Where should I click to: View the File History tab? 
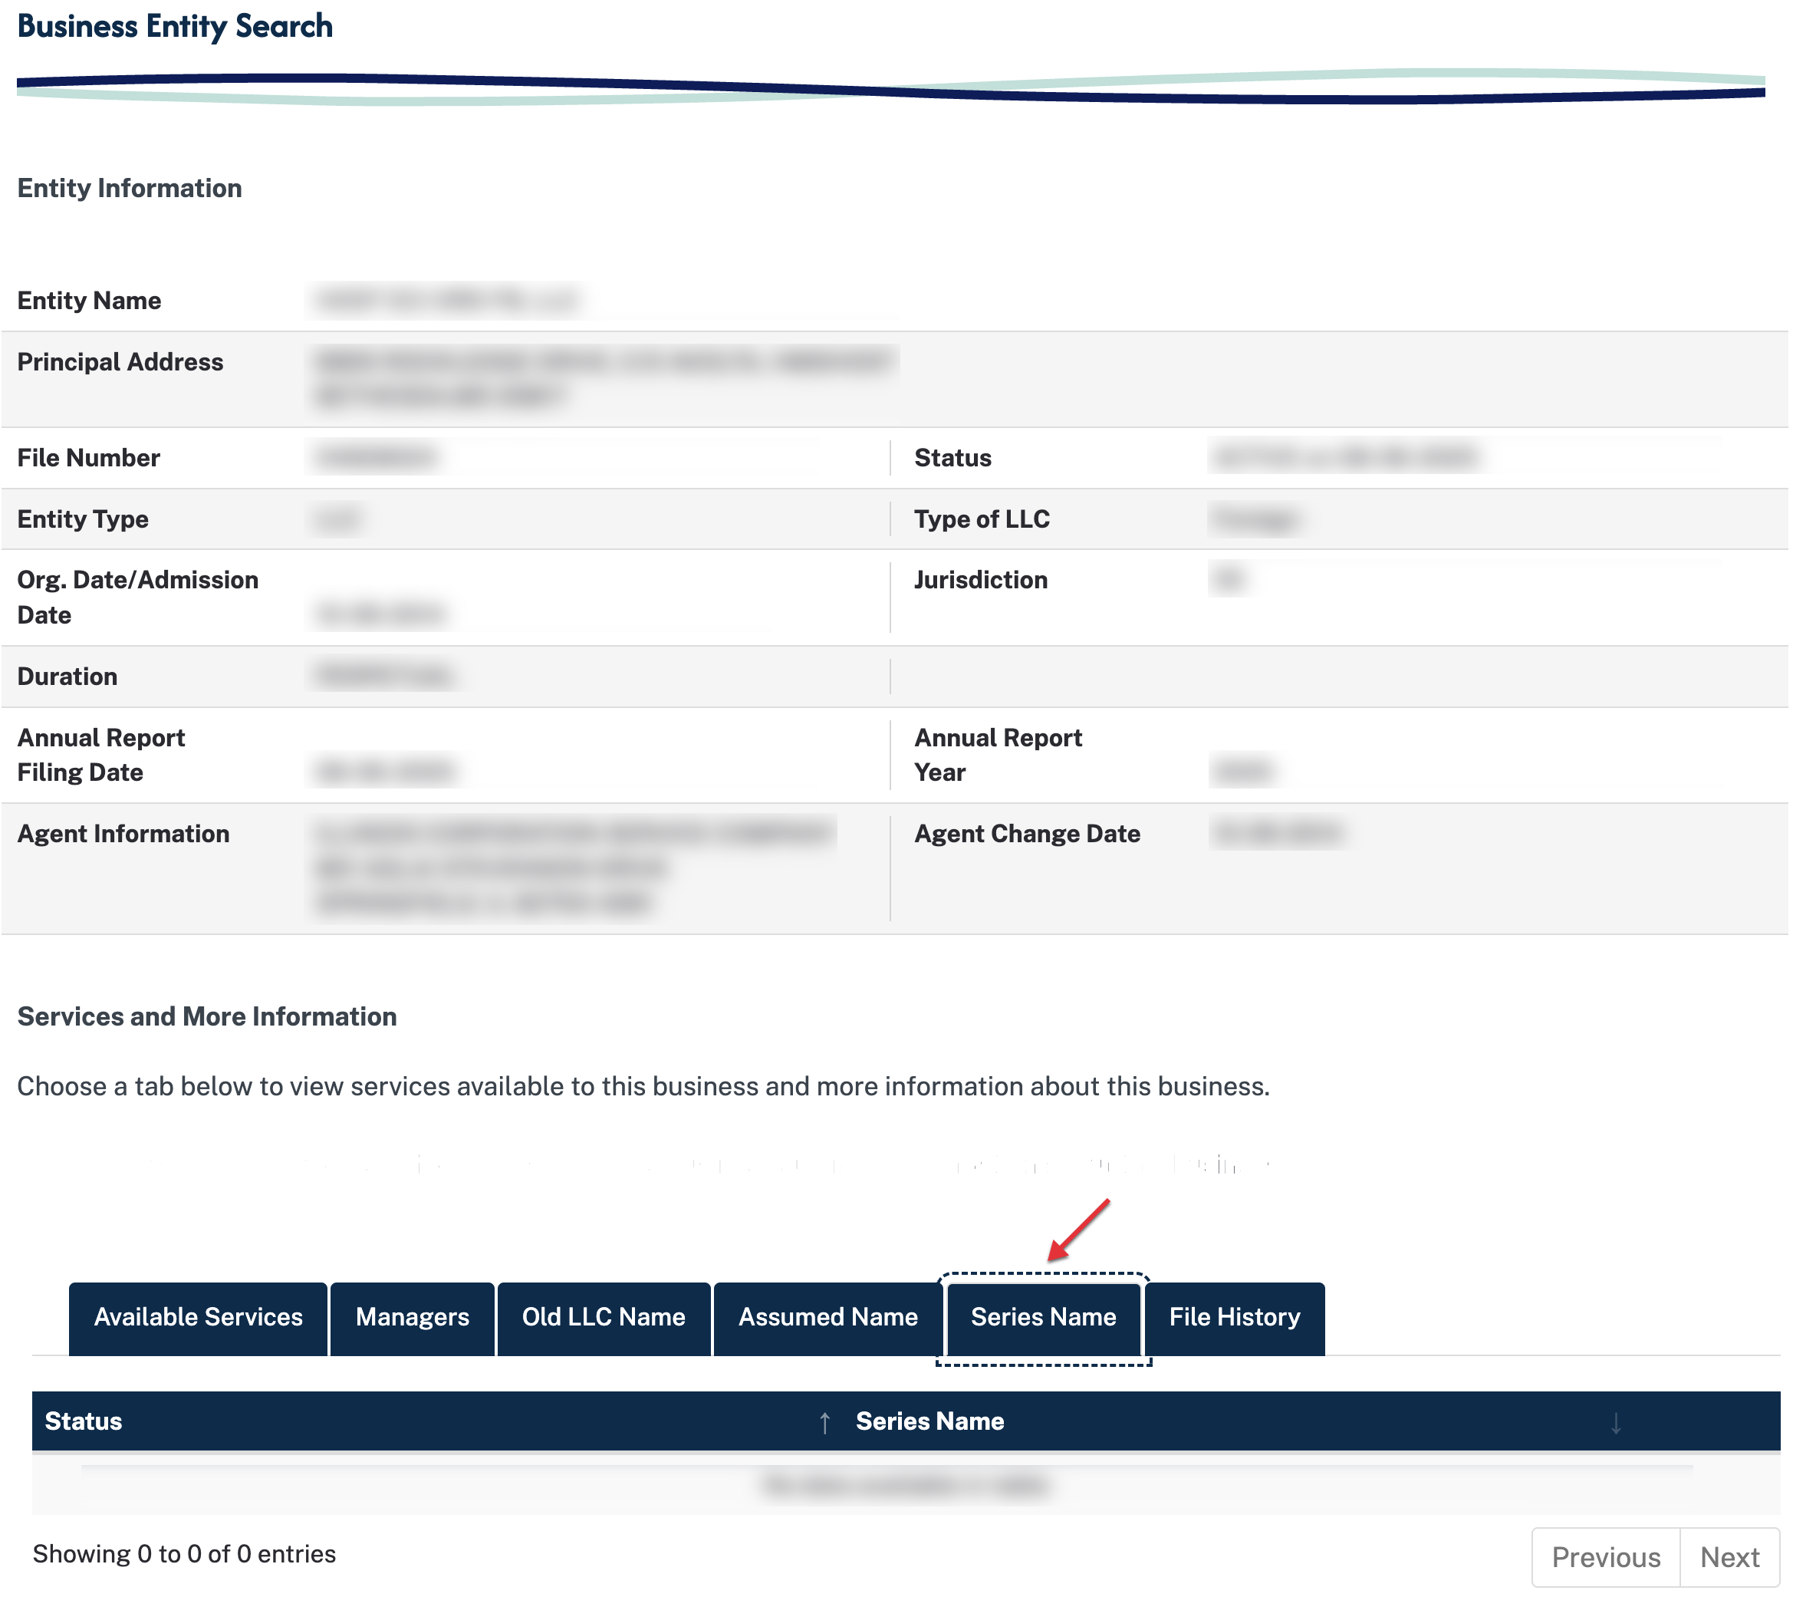click(x=1234, y=1317)
